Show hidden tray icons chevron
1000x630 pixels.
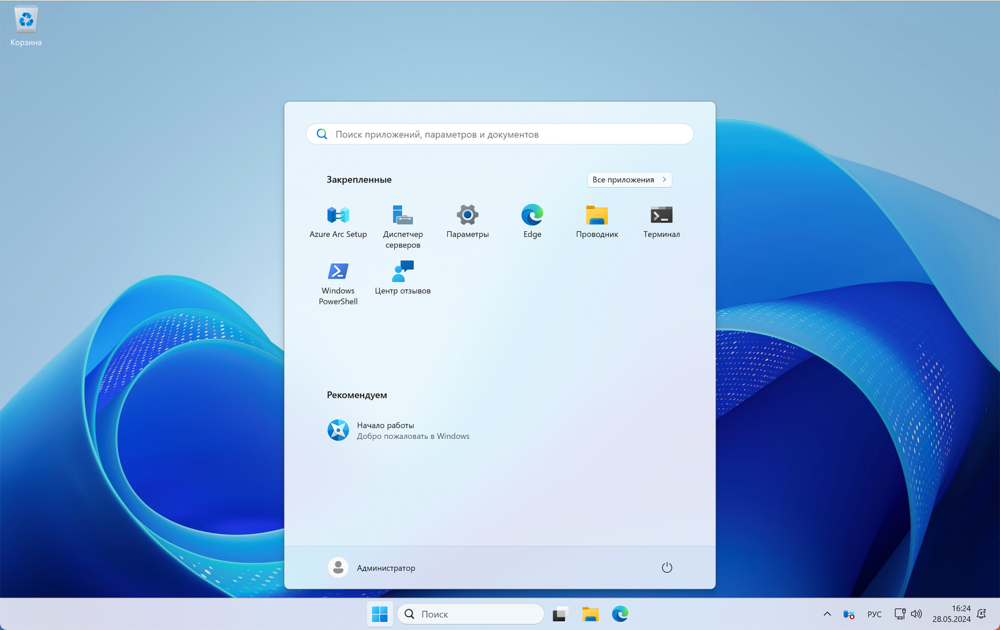[x=827, y=614]
